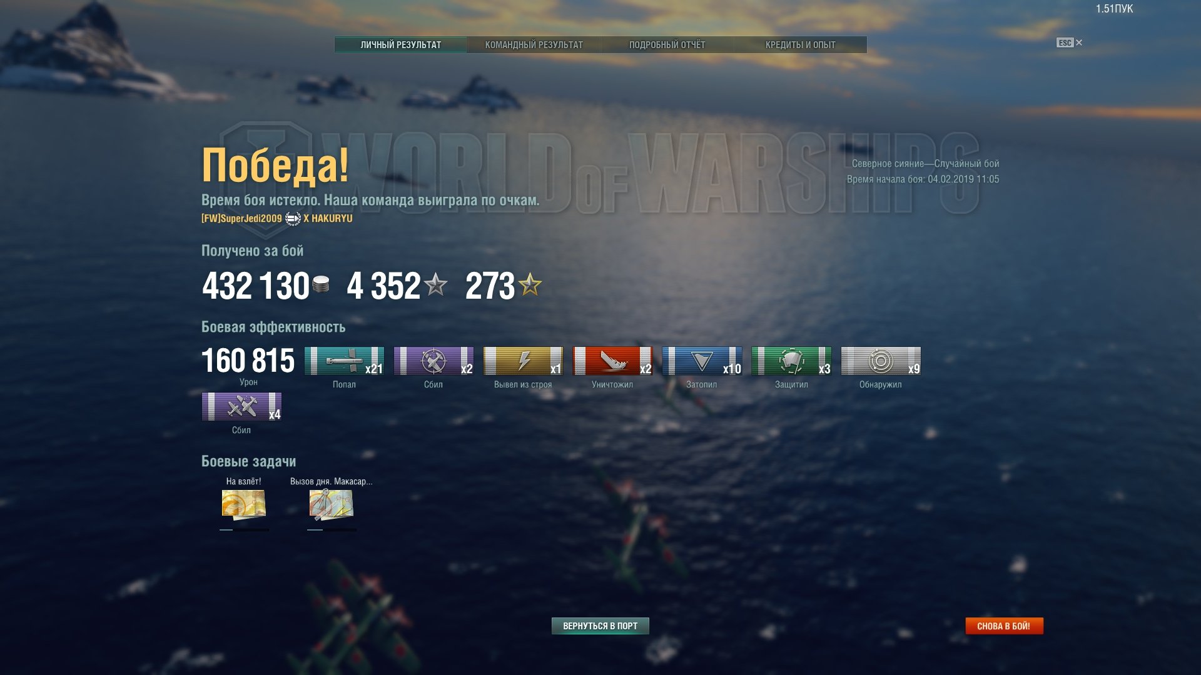1201x675 pixels.
Task: Click the green 'Защитил' defended ribbon
Action: tap(791, 361)
